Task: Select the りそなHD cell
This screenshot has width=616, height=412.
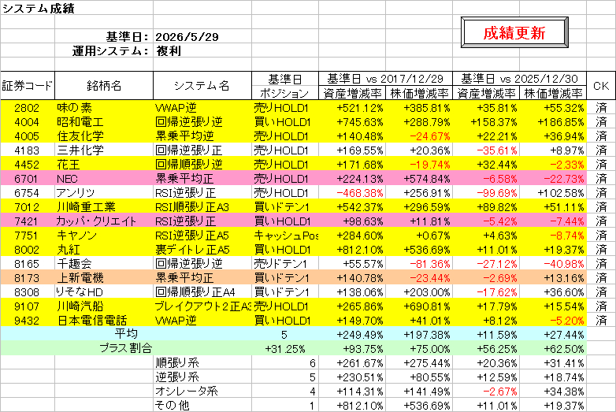Action: pyautogui.click(x=104, y=292)
